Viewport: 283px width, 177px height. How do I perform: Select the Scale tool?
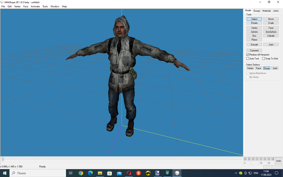[x=271, y=23]
